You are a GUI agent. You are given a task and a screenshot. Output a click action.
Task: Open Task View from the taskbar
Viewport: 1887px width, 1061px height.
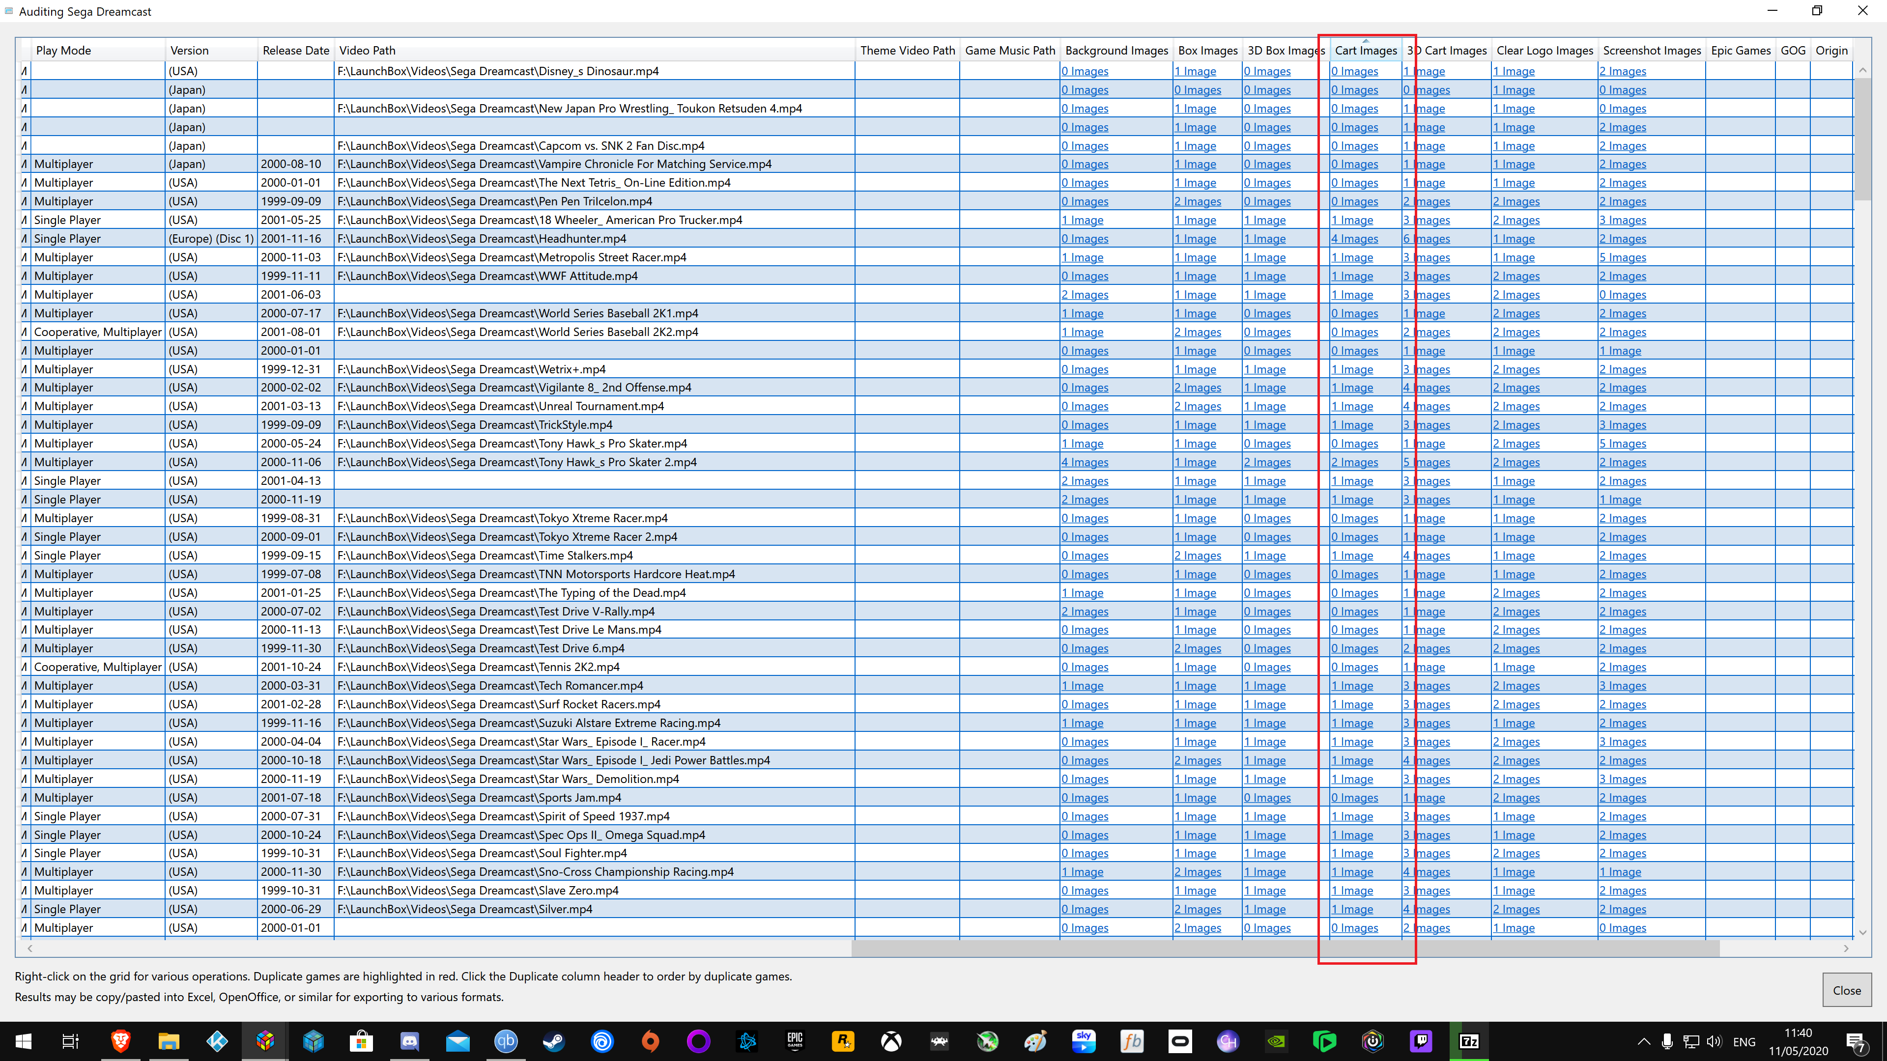point(70,1041)
